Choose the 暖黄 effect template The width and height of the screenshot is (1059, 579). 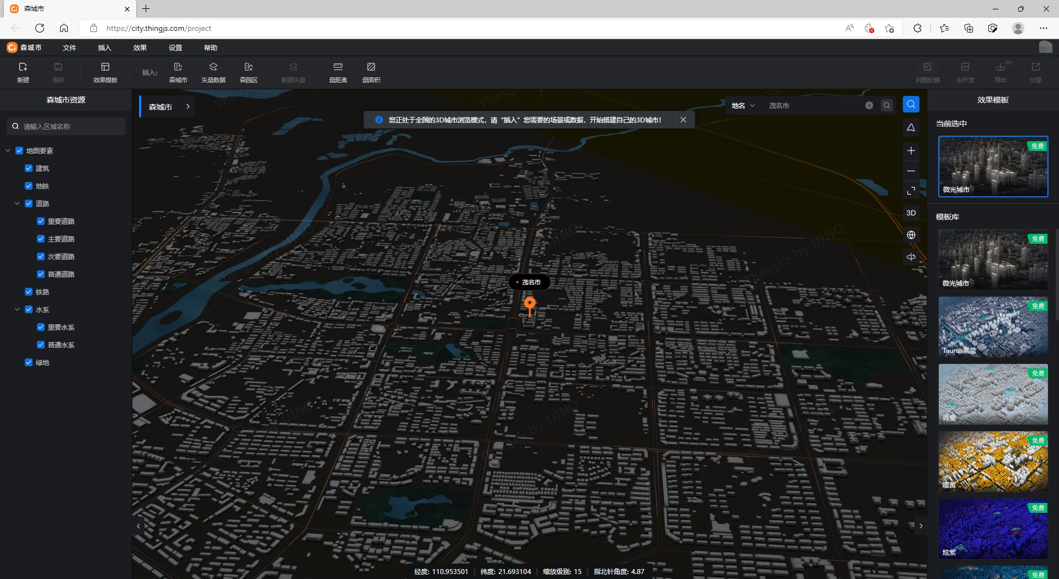tap(993, 462)
